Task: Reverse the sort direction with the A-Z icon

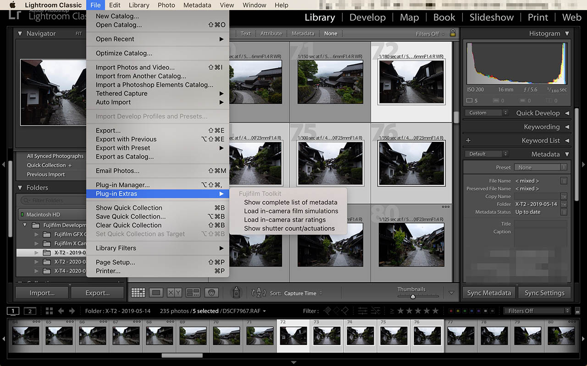Action: pyautogui.click(x=259, y=293)
